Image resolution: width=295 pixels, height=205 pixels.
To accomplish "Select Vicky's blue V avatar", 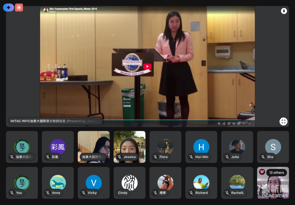I will coord(94,183).
